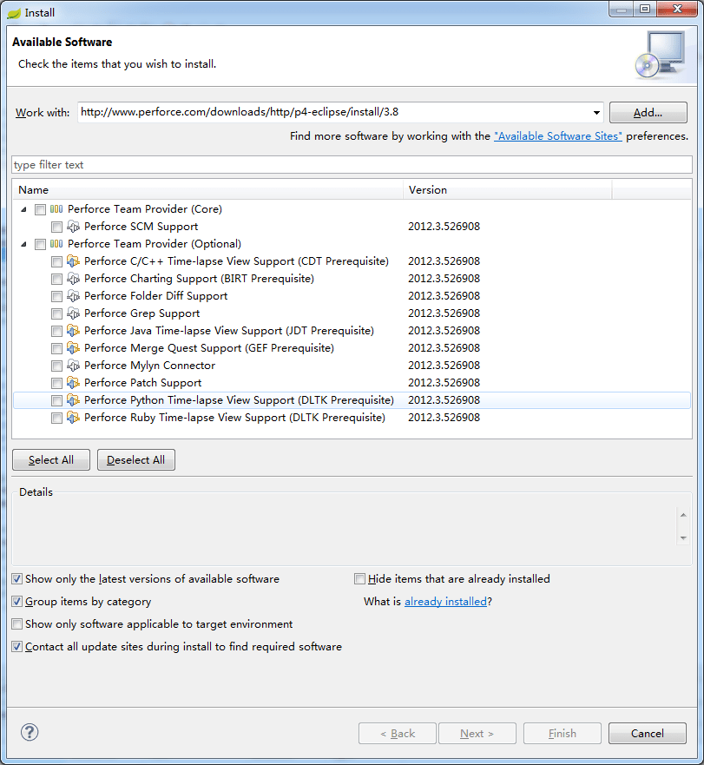704x765 pixels.
Task: Check the Perforce Folder Diff Support checkbox
Action: coord(56,297)
